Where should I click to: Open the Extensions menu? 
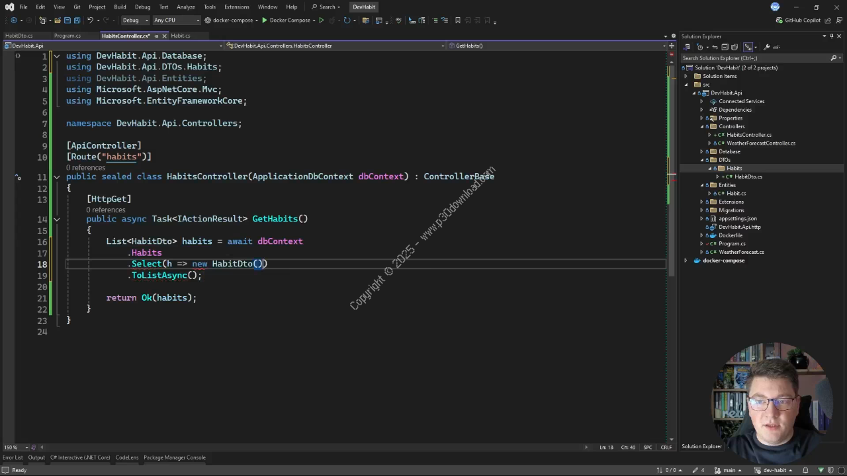click(236, 7)
